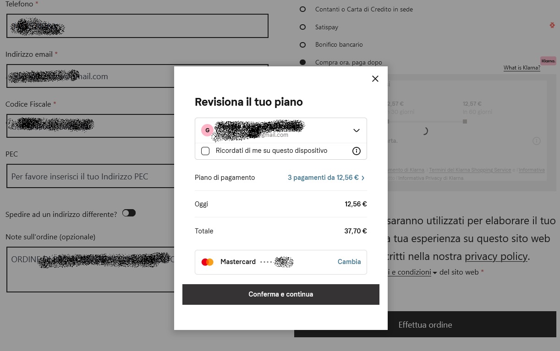Check Ricordati di me su questo dispositivo

(x=205, y=151)
